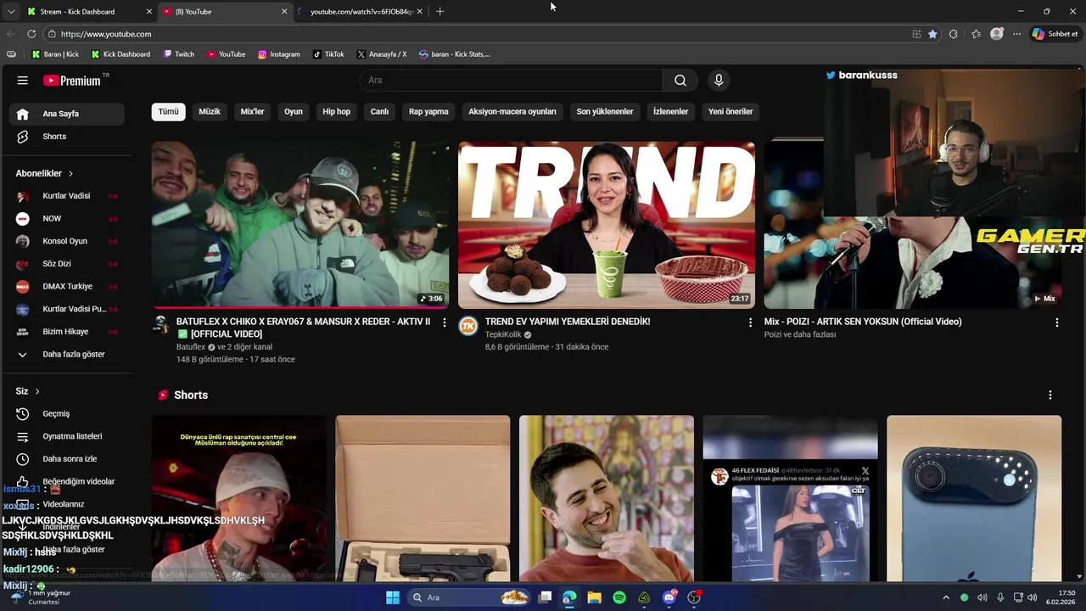Select the Rap yapma filter chip
Image resolution: width=1086 pixels, height=611 pixels.
click(428, 111)
